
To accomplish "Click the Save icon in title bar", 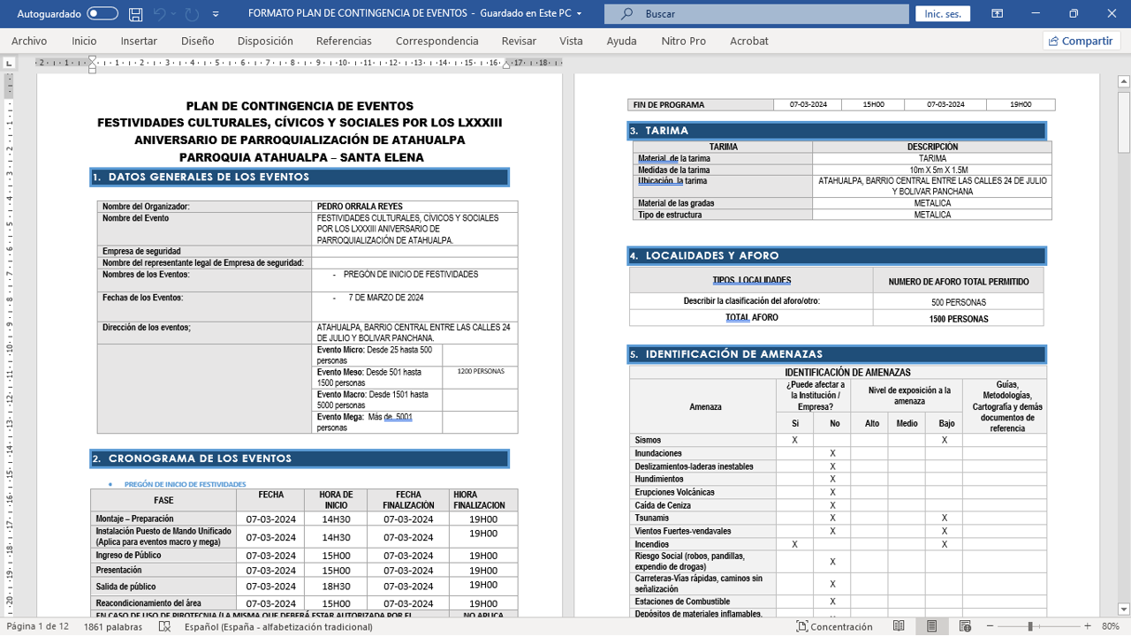I will click(x=135, y=14).
